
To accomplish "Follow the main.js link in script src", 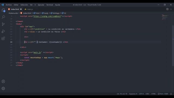I will point(37,53).
